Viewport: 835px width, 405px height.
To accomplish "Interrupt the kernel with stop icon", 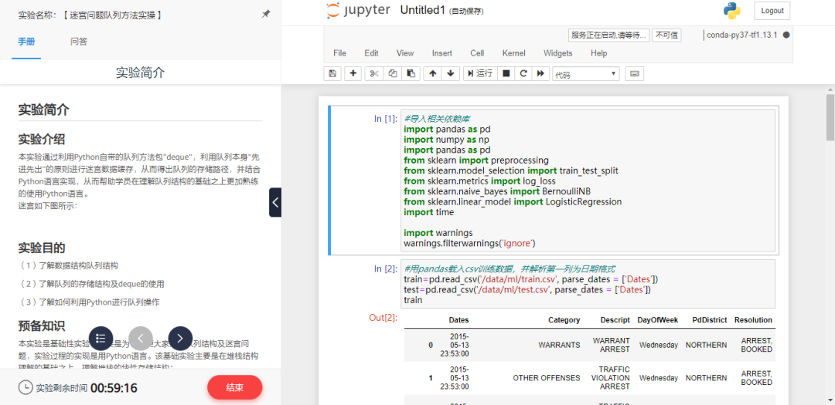I will pyautogui.click(x=506, y=73).
